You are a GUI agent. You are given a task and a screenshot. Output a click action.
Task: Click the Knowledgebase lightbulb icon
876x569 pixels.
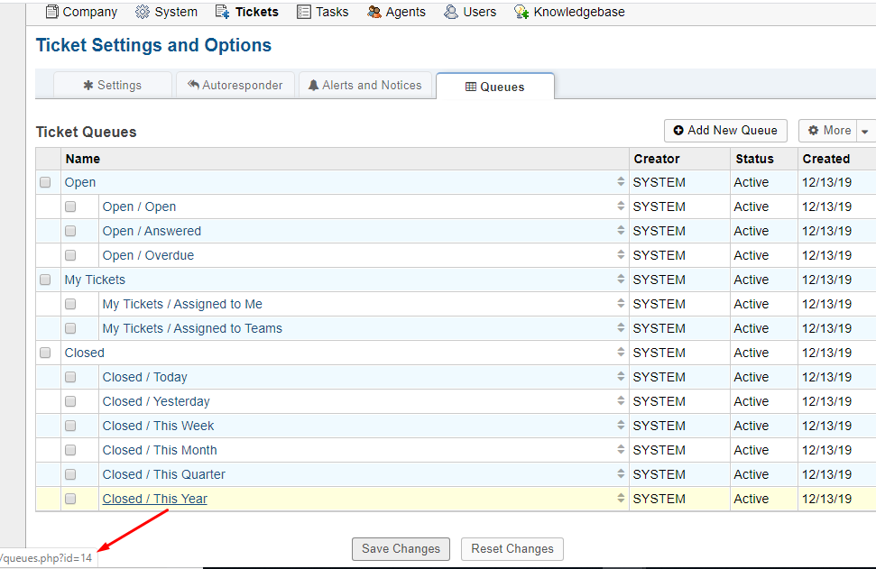click(x=521, y=12)
